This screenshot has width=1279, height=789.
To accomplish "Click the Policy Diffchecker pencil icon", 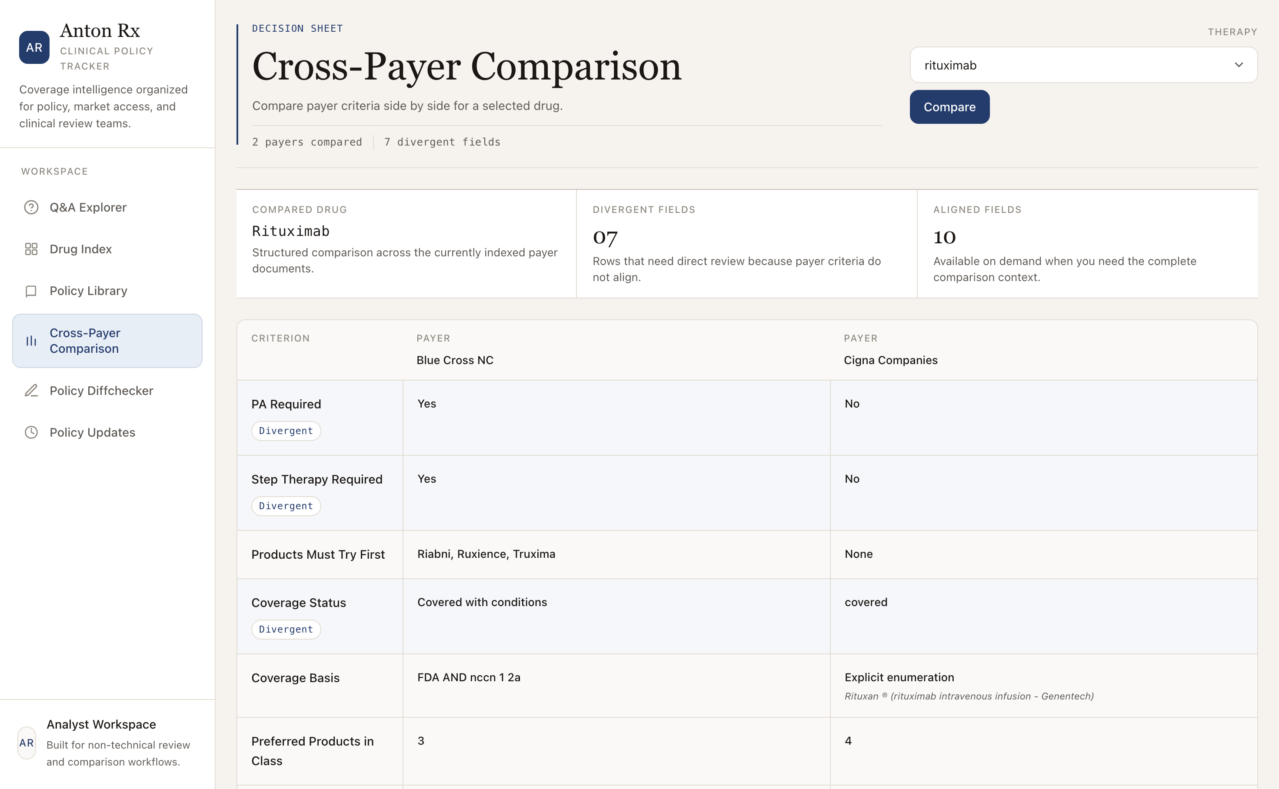I will click(x=31, y=390).
